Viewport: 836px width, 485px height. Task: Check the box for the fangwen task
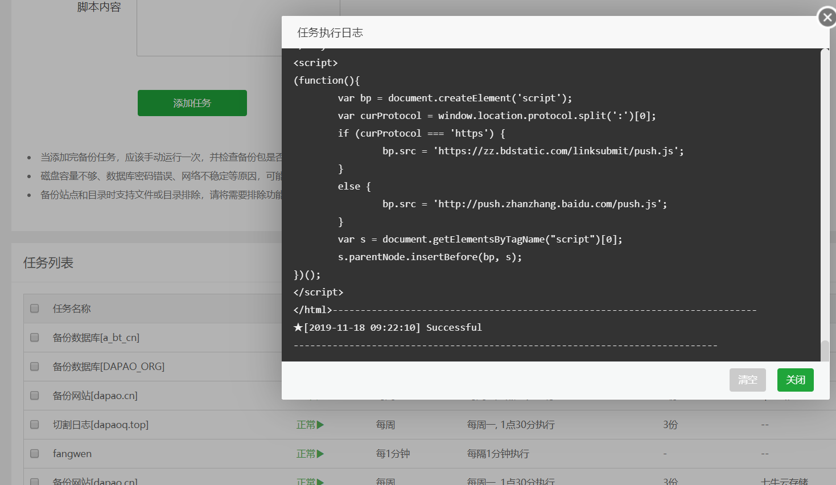pos(35,454)
